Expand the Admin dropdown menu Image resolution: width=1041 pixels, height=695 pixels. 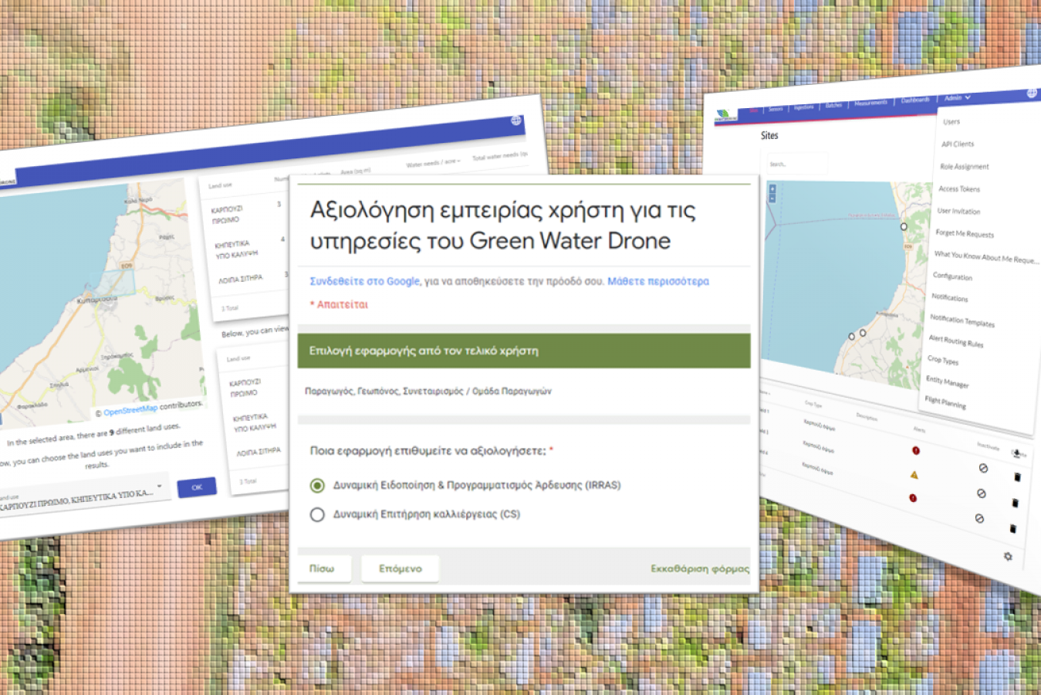click(957, 98)
